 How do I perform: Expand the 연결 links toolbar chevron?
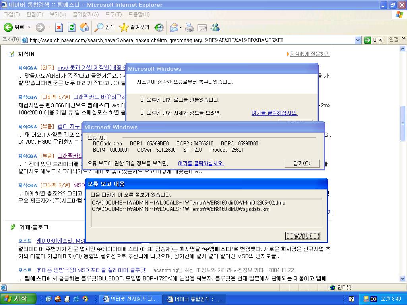404,39
